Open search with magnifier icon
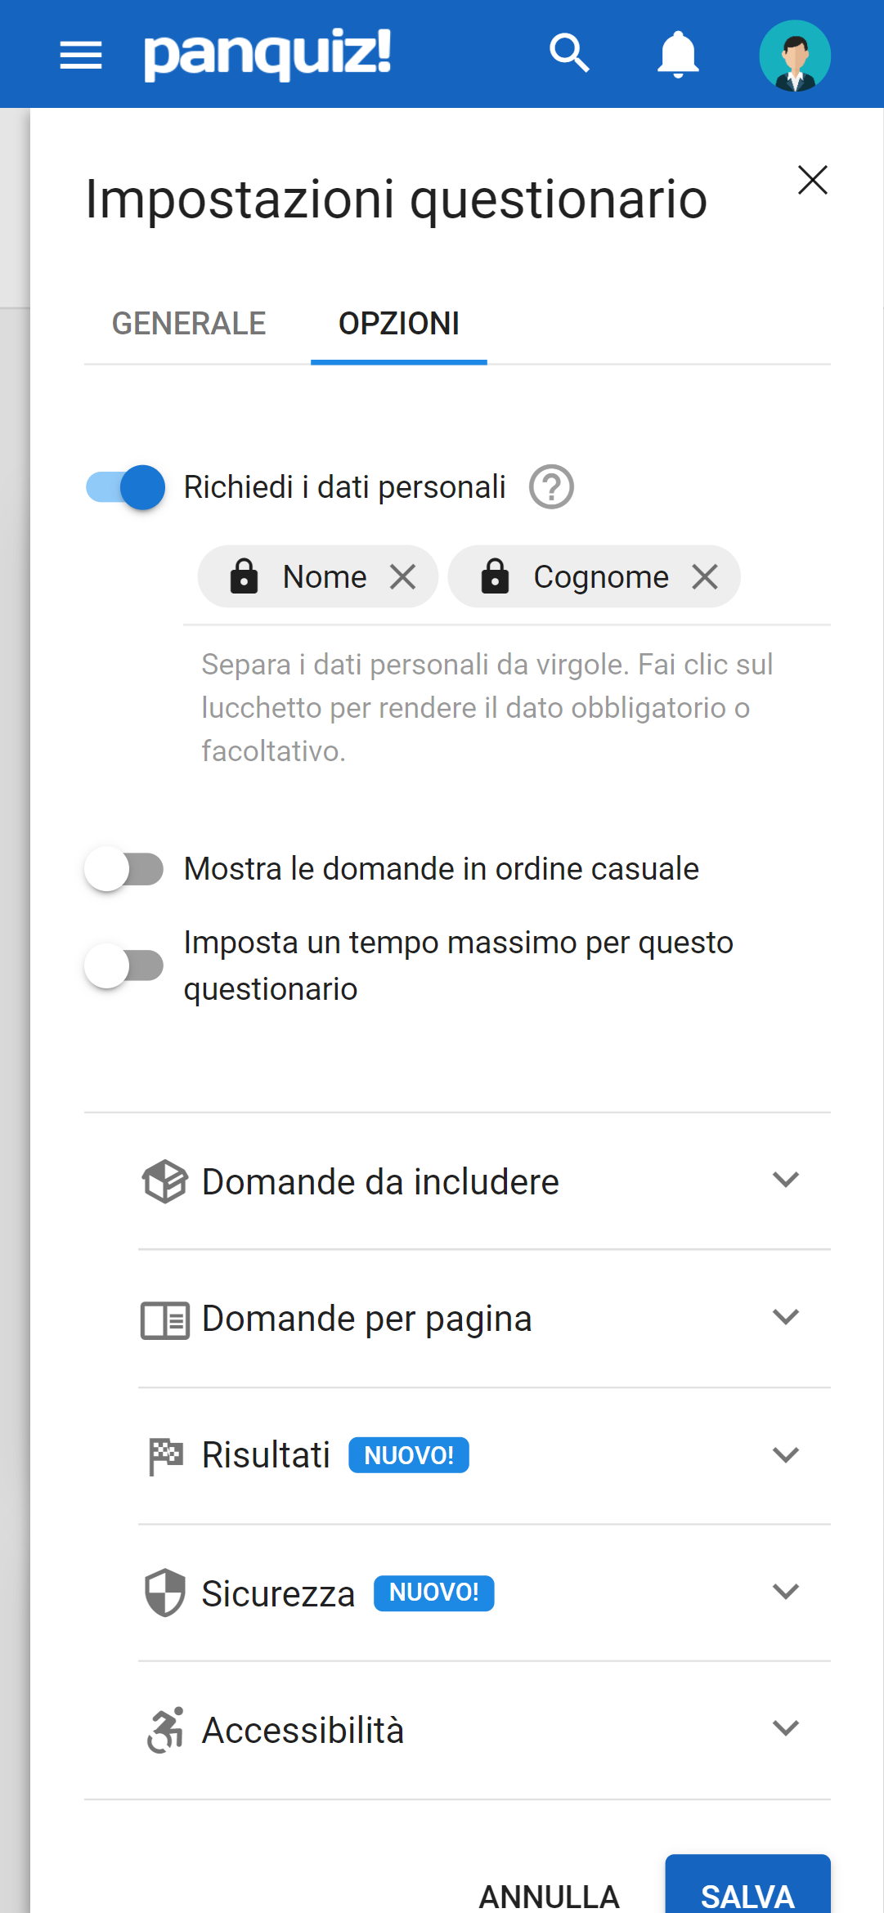This screenshot has width=884, height=1913. pos(569,54)
